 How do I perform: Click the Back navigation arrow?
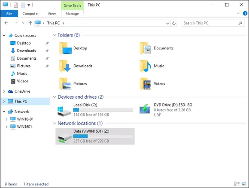click(x=6, y=23)
